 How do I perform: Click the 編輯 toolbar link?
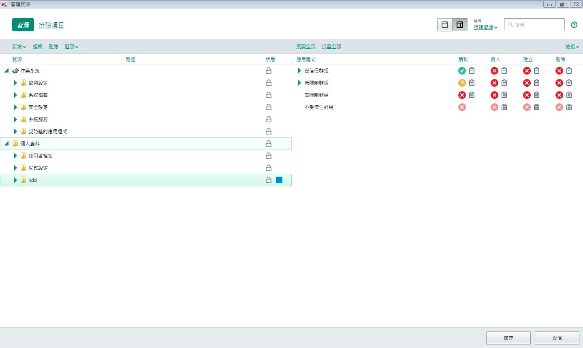coord(38,47)
